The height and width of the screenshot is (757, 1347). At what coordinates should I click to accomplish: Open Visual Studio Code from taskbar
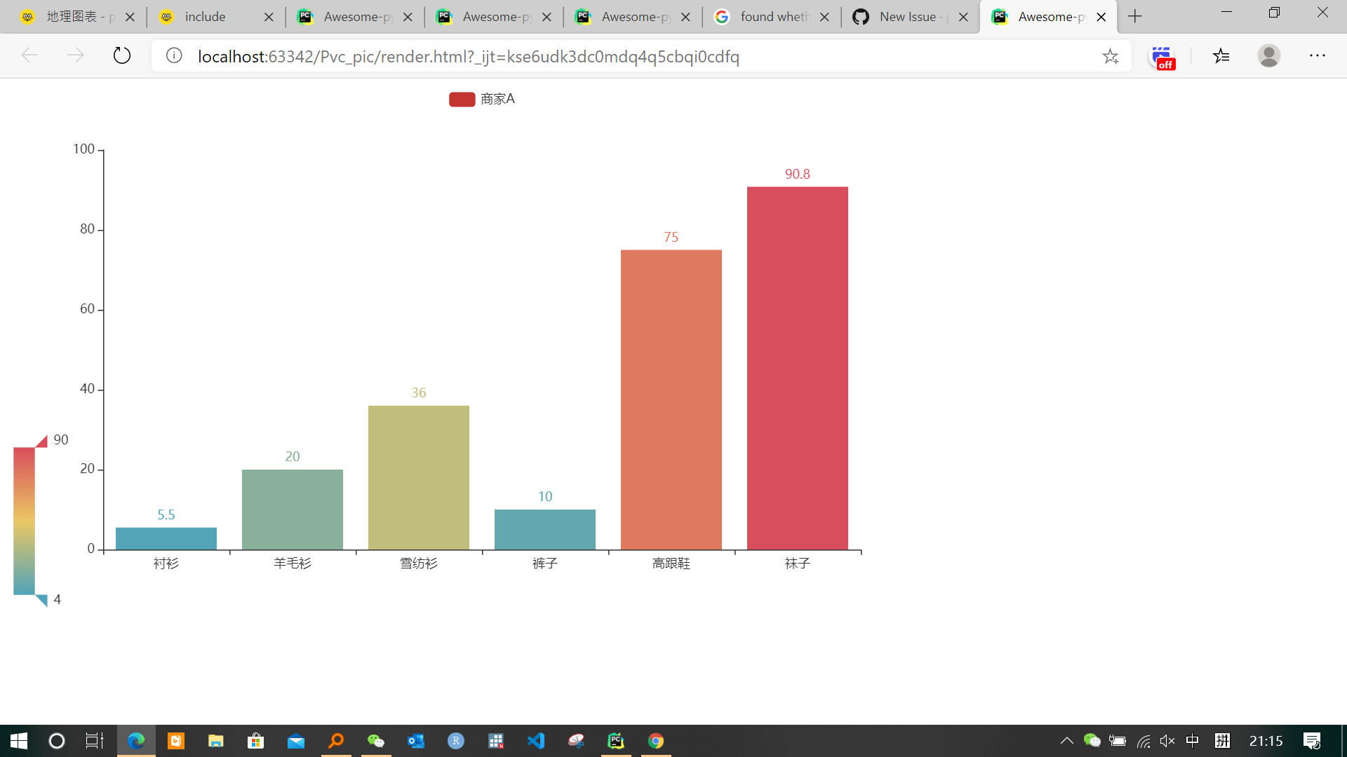click(536, 741)
